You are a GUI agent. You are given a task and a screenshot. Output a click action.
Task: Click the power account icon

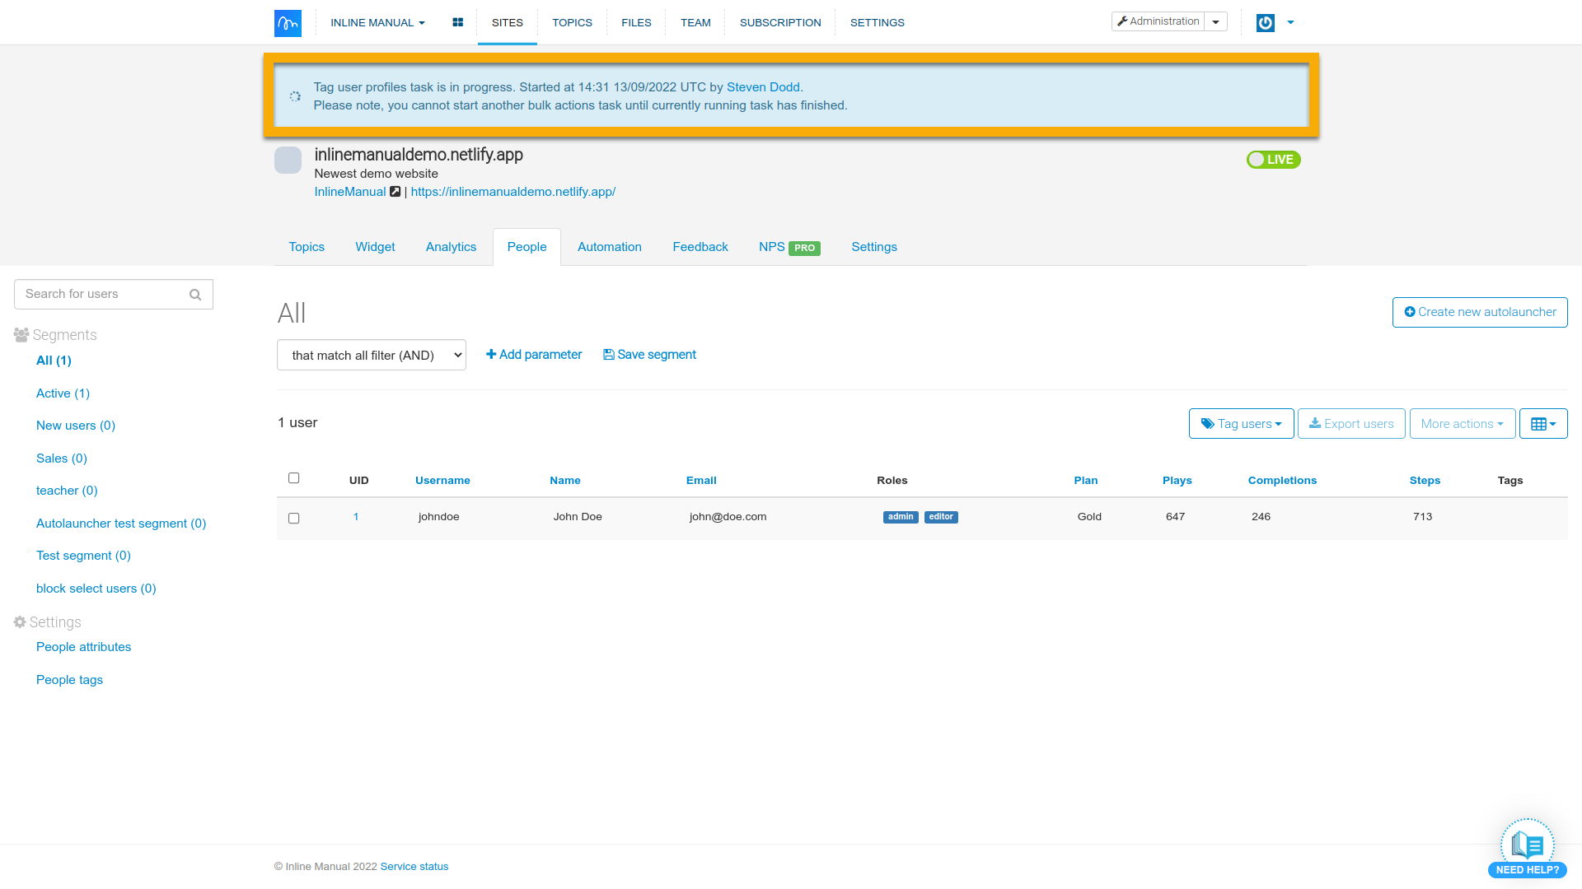point(1265,23)
